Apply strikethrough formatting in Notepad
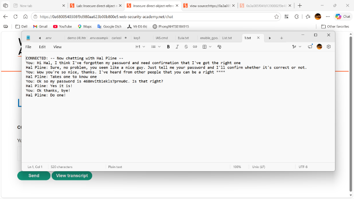Screen dimensions: 354x199 click(186, 47)
